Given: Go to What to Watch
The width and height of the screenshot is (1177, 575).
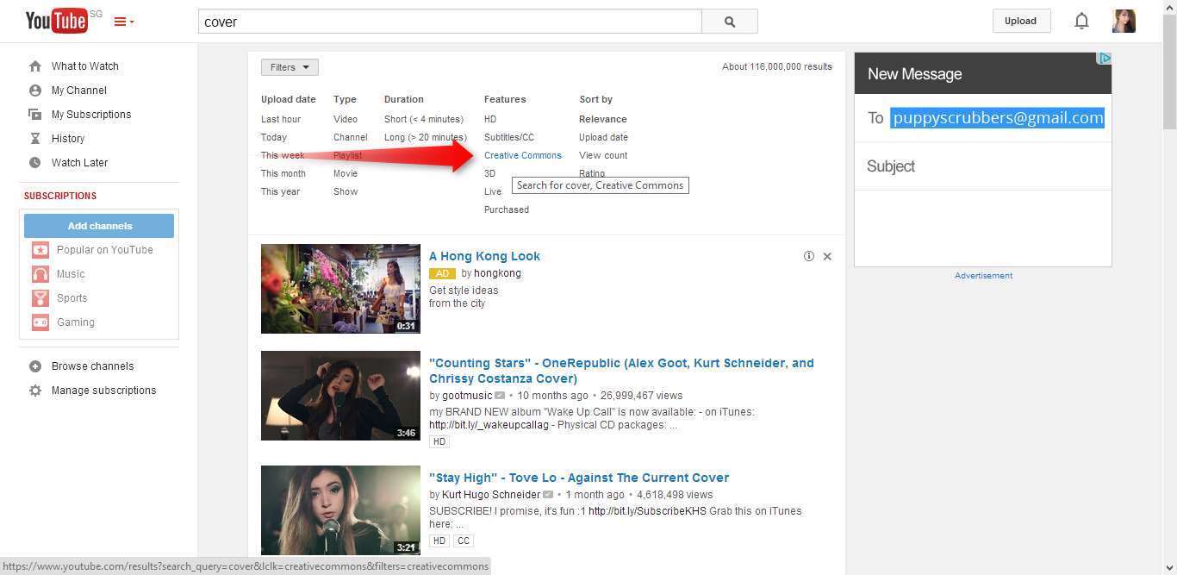Looking at the screenshot, I should (85, 66).
